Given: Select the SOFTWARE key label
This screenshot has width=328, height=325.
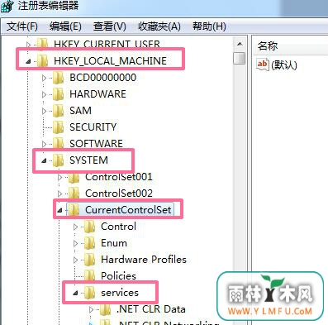Looking at the screenshot, I should tap(96, 144).
